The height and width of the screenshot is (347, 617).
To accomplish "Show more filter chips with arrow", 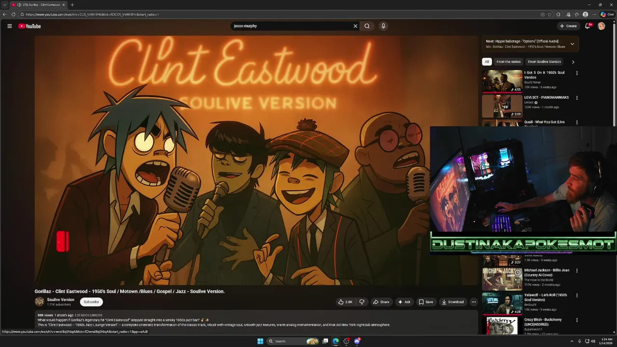I will point(573,62).
